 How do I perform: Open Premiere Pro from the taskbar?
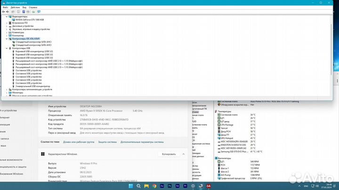point(186,186)
